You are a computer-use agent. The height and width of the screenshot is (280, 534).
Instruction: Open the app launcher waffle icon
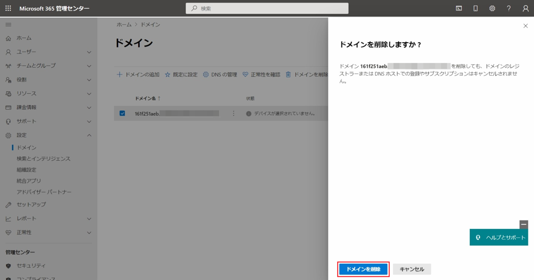[x=8, y=8]
